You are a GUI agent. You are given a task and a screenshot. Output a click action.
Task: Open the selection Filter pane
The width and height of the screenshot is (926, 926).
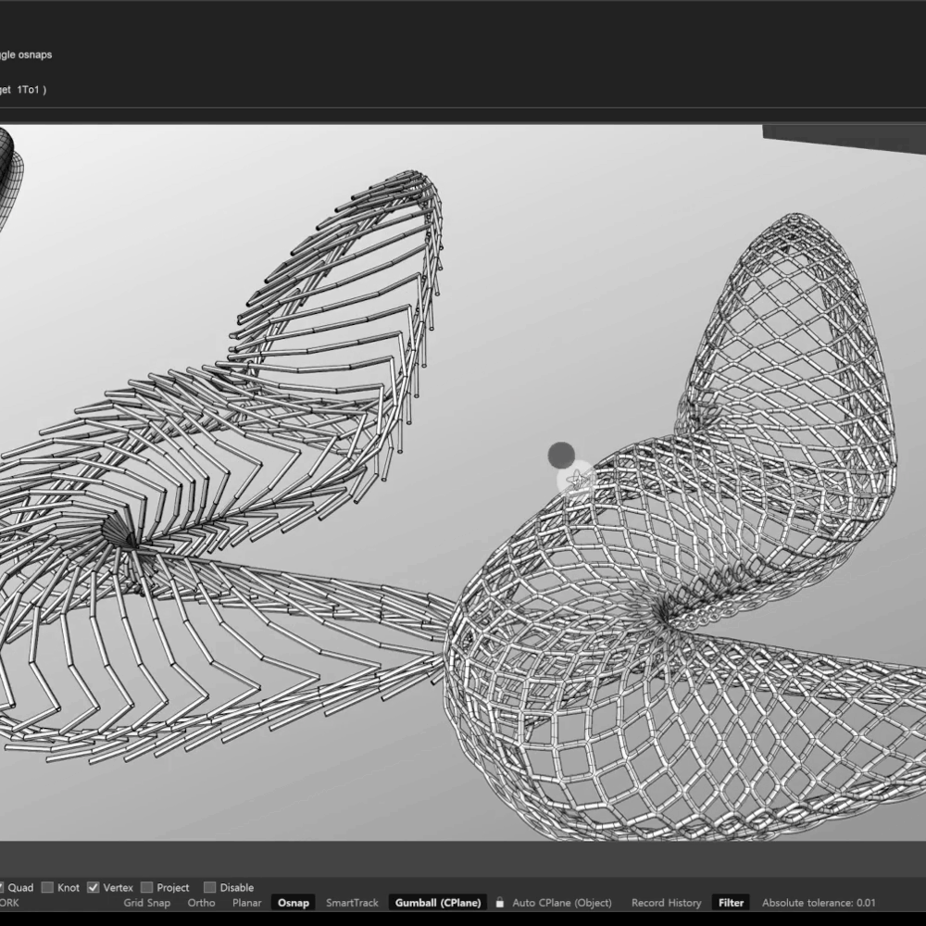click(x=731, y=903)
